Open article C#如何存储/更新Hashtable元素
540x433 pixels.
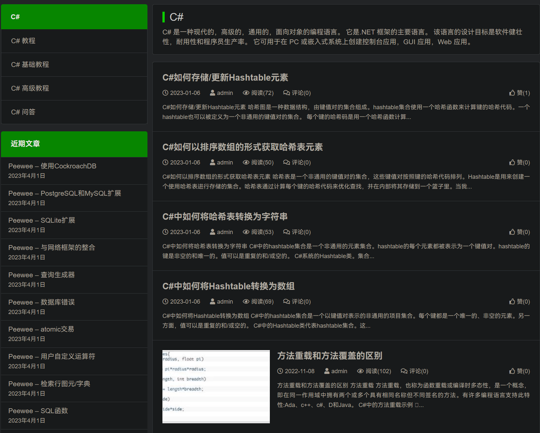225,78
